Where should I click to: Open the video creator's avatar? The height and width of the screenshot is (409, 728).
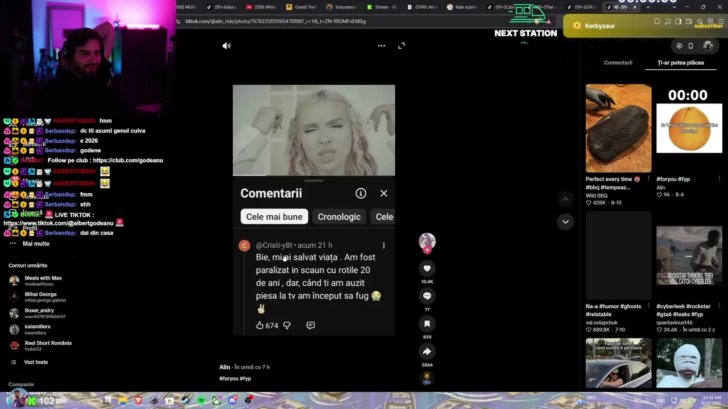pyautogui.click(x=427, y=241)
